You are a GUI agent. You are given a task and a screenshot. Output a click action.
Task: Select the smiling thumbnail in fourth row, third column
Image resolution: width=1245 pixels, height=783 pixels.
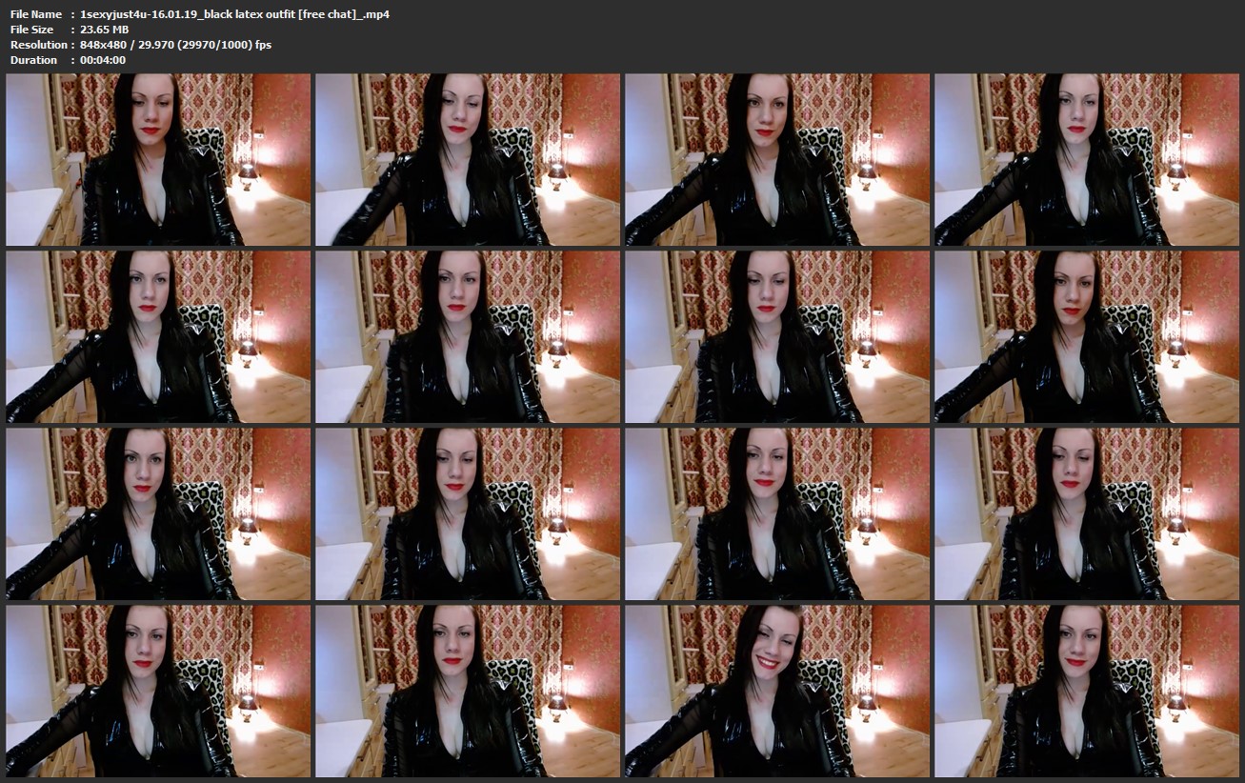(777, 692)
